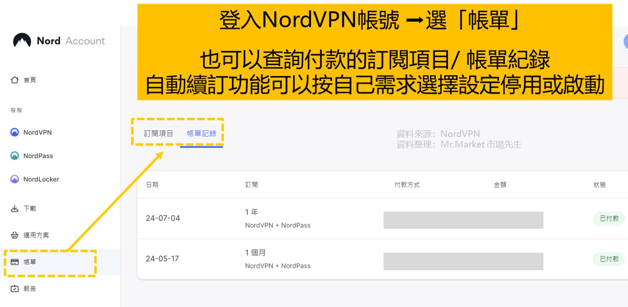The height and width of the screenshot is (307, 628).
Task: Click the 服務 section label
Action: tap(16, 110)
